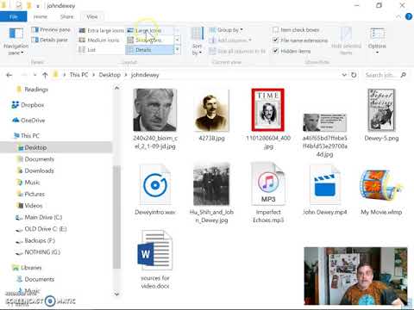The image size is (414, 310).
Task: Select the Imperfect Echoes.mp3 file
Action: (x=268, y=193)
